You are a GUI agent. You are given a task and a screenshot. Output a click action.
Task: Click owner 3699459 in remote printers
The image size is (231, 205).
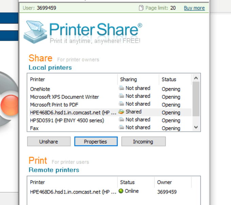tap(167, 192)
